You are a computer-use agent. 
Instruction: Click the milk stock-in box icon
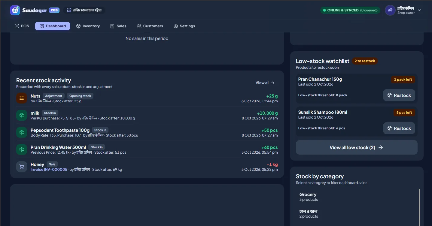(22, 115)
